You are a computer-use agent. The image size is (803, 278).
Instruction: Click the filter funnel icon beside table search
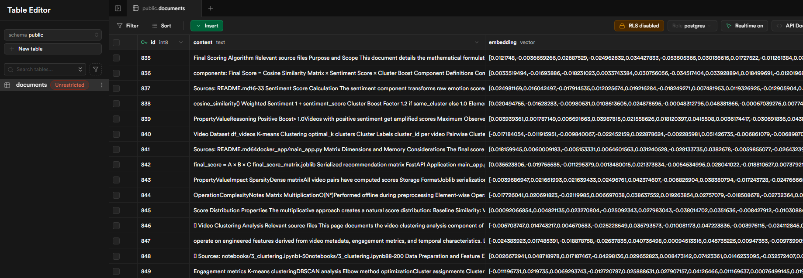[96, 69]
